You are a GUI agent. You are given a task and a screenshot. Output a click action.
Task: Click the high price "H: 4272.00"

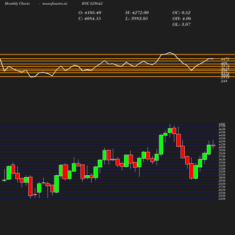[x=137, y=13]
